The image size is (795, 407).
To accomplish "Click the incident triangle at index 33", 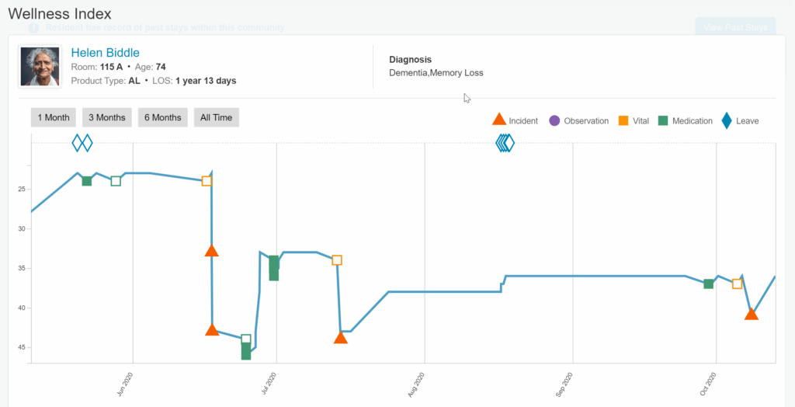I will coord(211,250).
